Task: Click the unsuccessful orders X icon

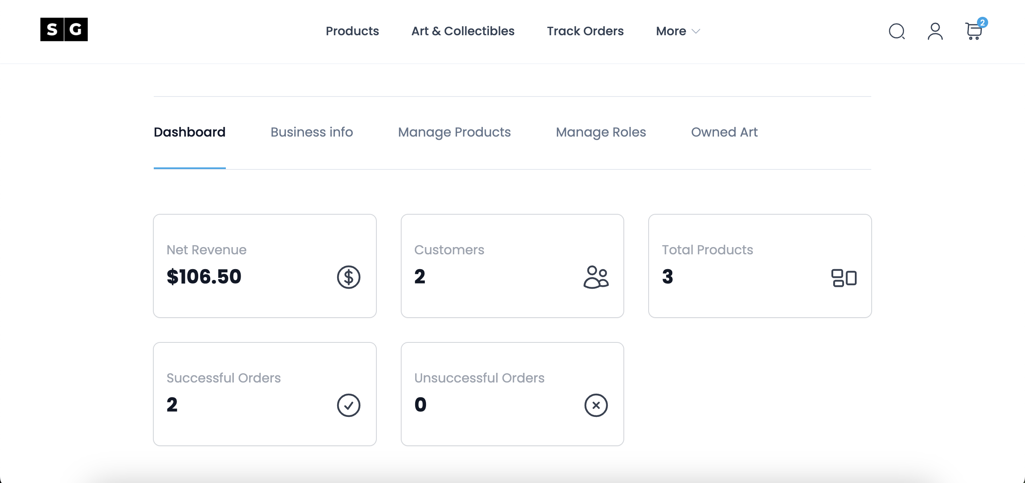Action: (596, 405)
